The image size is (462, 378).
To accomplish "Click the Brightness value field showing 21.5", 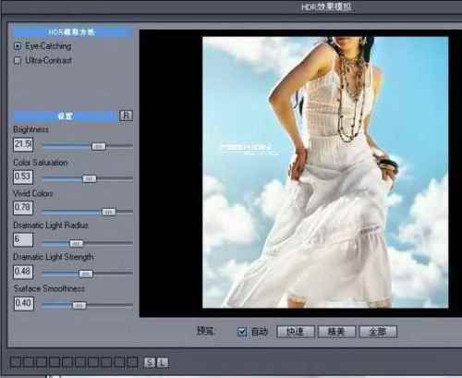I will pos(23,144).
